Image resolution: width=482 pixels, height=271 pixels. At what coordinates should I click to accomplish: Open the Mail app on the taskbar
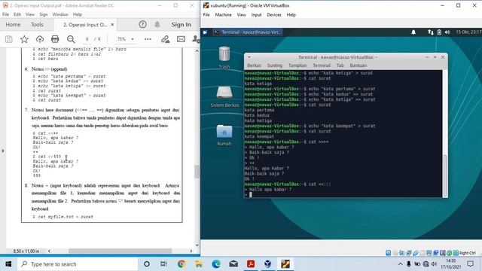click(x=233, y=264)
